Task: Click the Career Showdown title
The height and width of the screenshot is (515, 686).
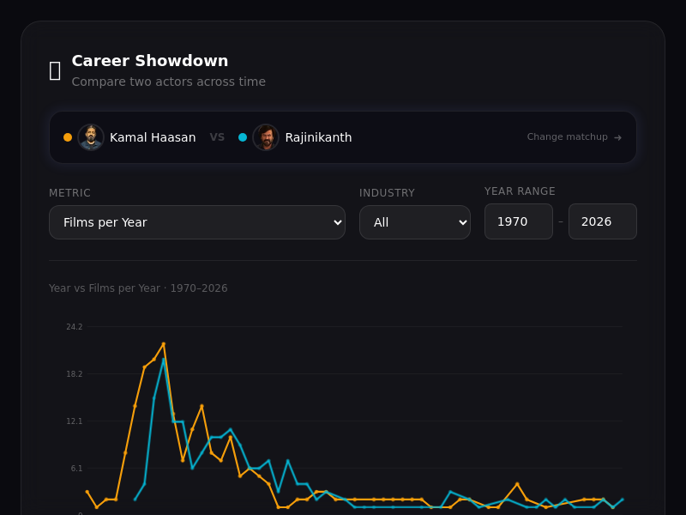Action: (149, 60)
